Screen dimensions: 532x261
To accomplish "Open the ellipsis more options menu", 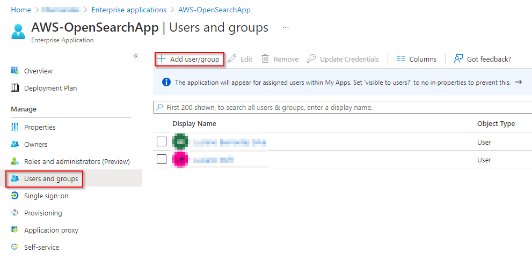I will tap(286, 27).
